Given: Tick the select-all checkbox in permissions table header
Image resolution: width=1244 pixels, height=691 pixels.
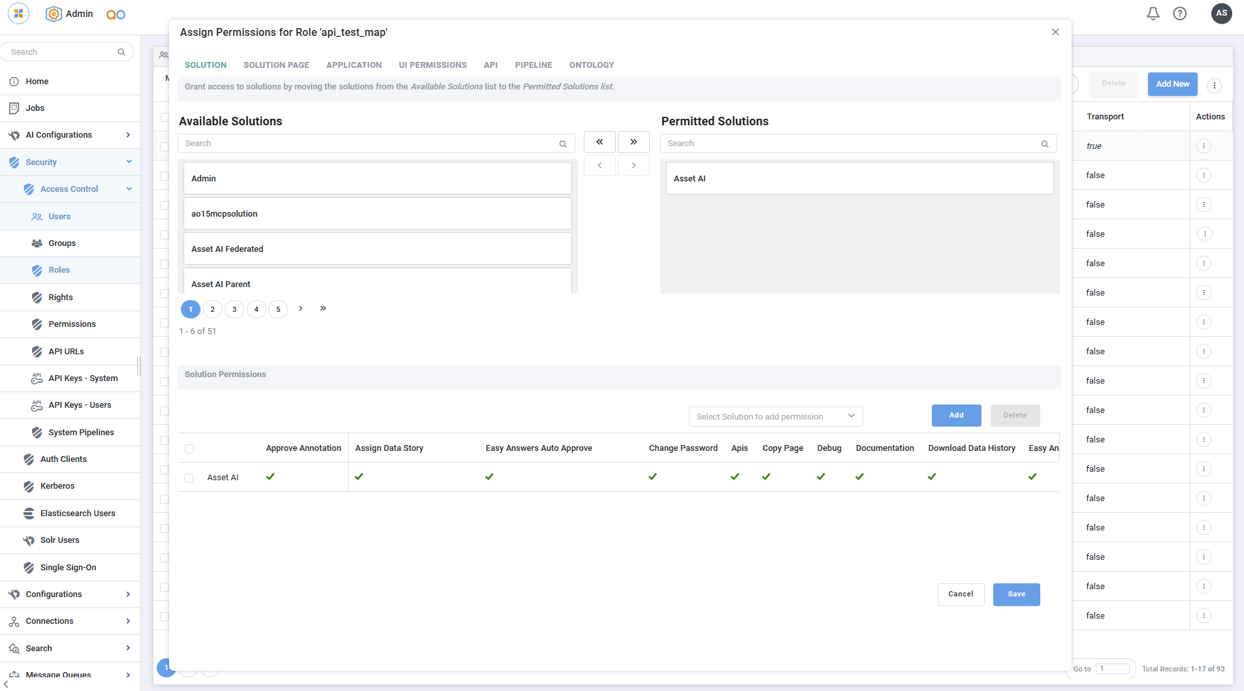Looking at the screenshot, I should tap(189, 449).
